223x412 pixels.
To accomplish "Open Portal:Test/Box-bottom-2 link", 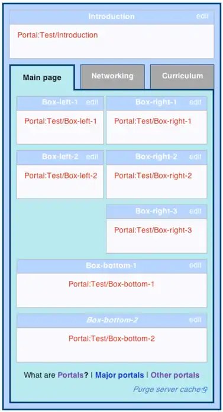I will [112, 338].
